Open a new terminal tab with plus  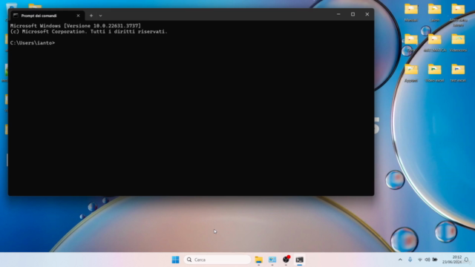(91, 16)
